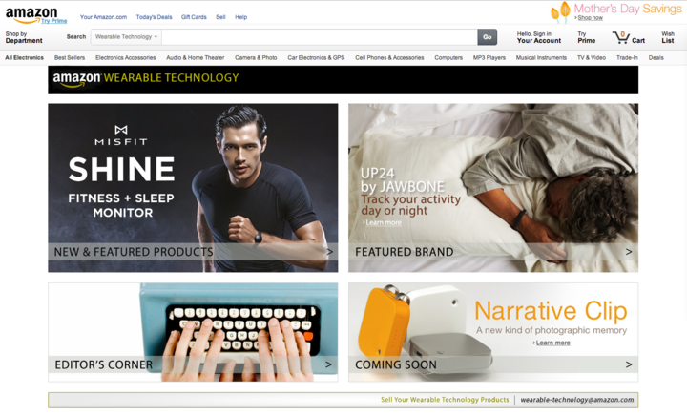Click arrow on Coming Soon banner
The image size is (687, 416).
click(x=628, y=364)
